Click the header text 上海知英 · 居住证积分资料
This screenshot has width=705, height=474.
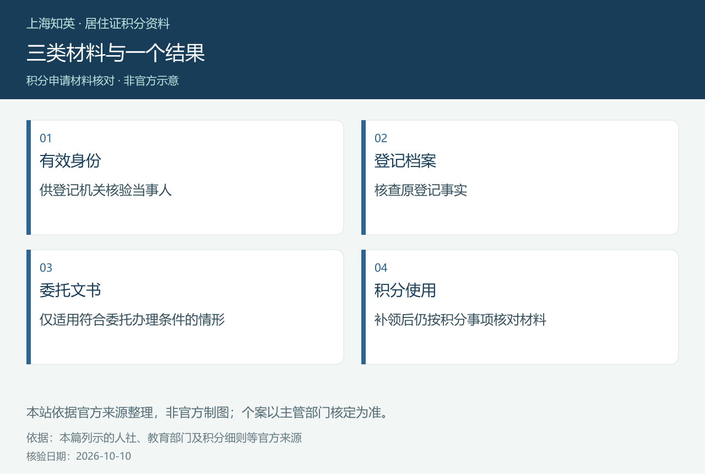(98, 24)
